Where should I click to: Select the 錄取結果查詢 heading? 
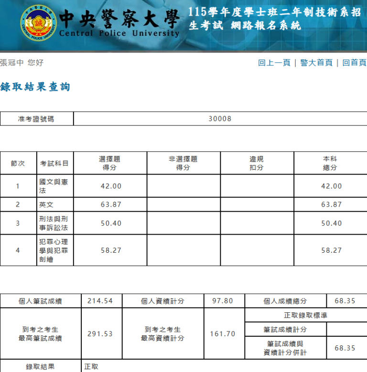pos(35,87)
